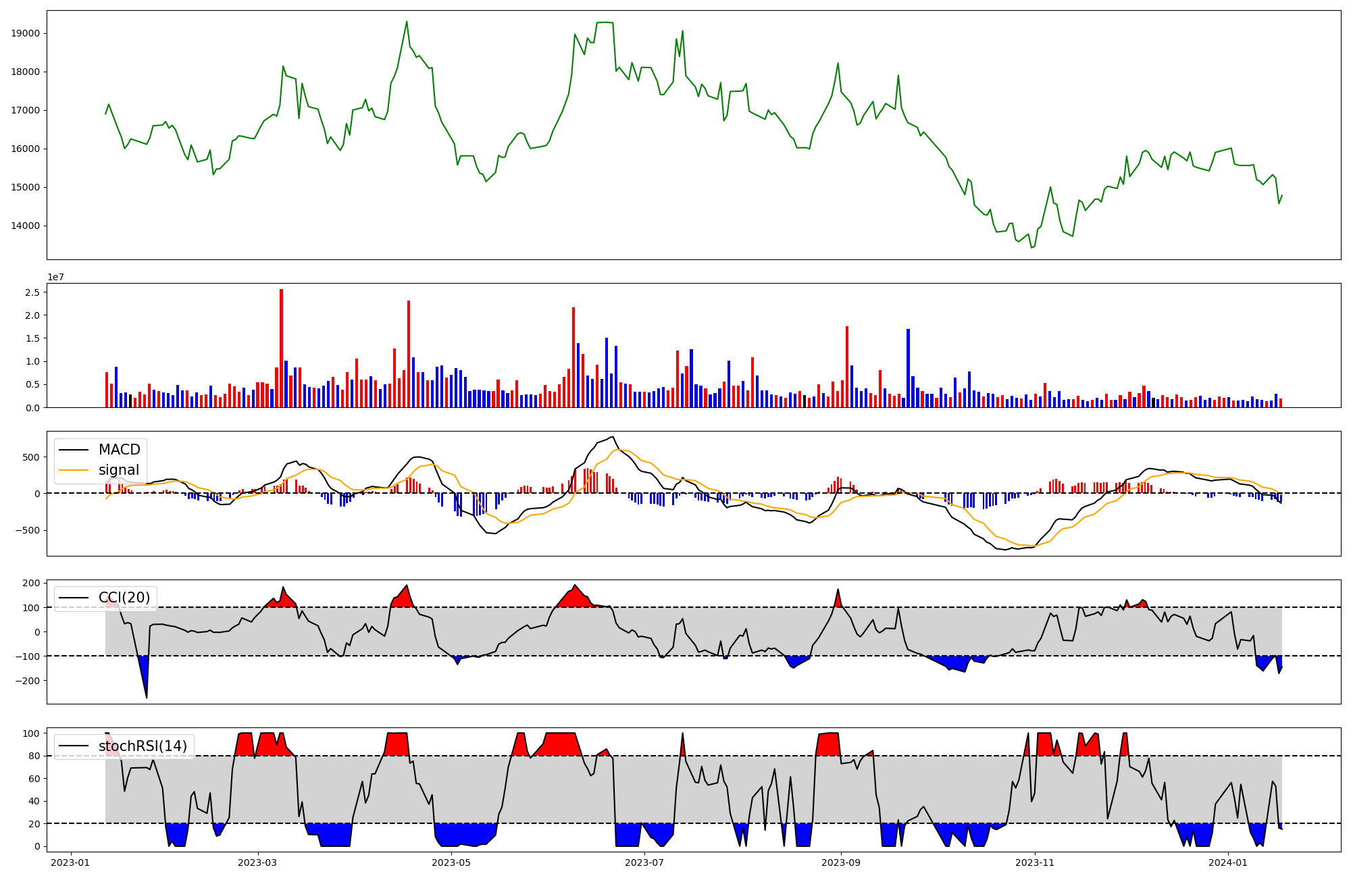Click the 80 stochRSI axis tick label

pyautogui.click(x=34, y=756)
